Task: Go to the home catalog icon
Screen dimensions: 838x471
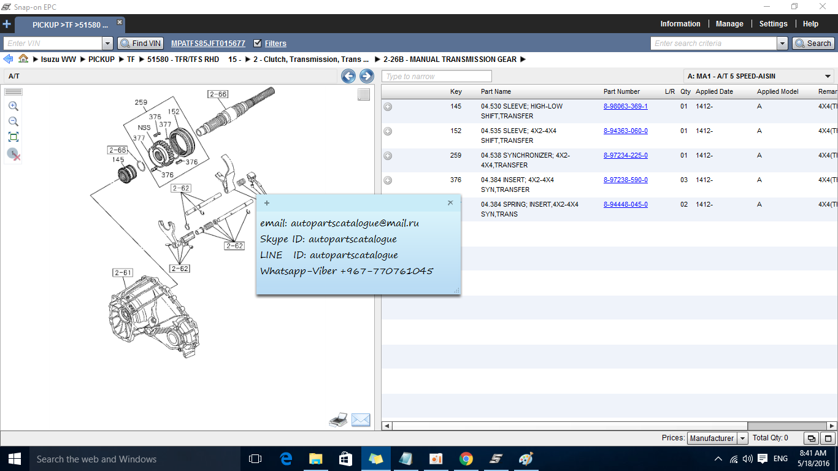Action: (23, 59)
